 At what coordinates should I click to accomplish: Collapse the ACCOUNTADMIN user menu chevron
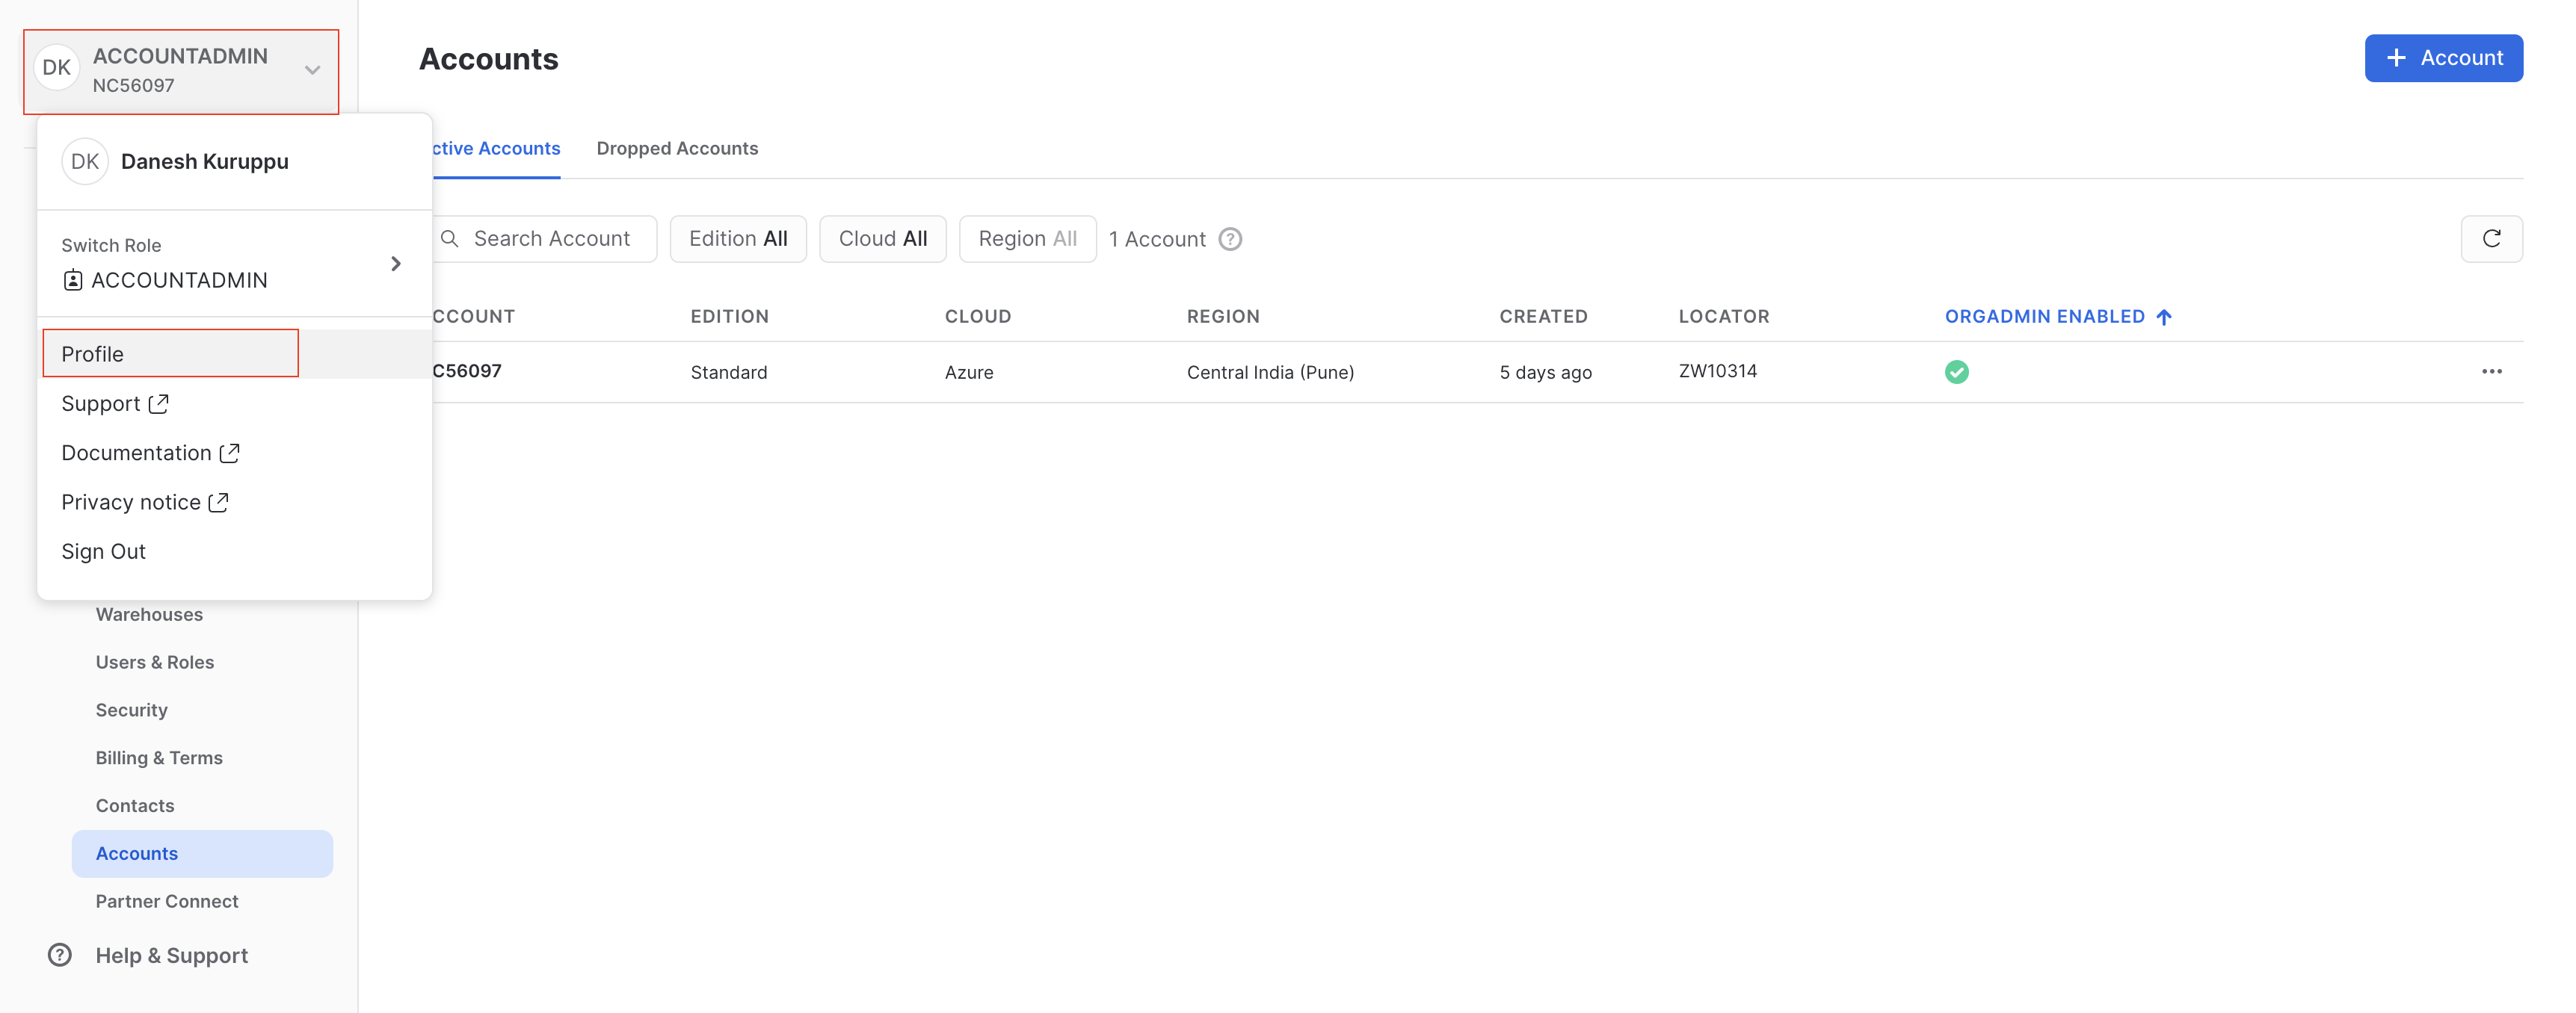(x=313, y=70)
